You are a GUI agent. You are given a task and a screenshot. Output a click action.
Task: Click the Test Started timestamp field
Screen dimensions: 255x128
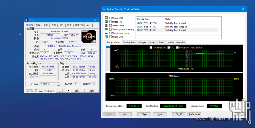coord(173,106)
